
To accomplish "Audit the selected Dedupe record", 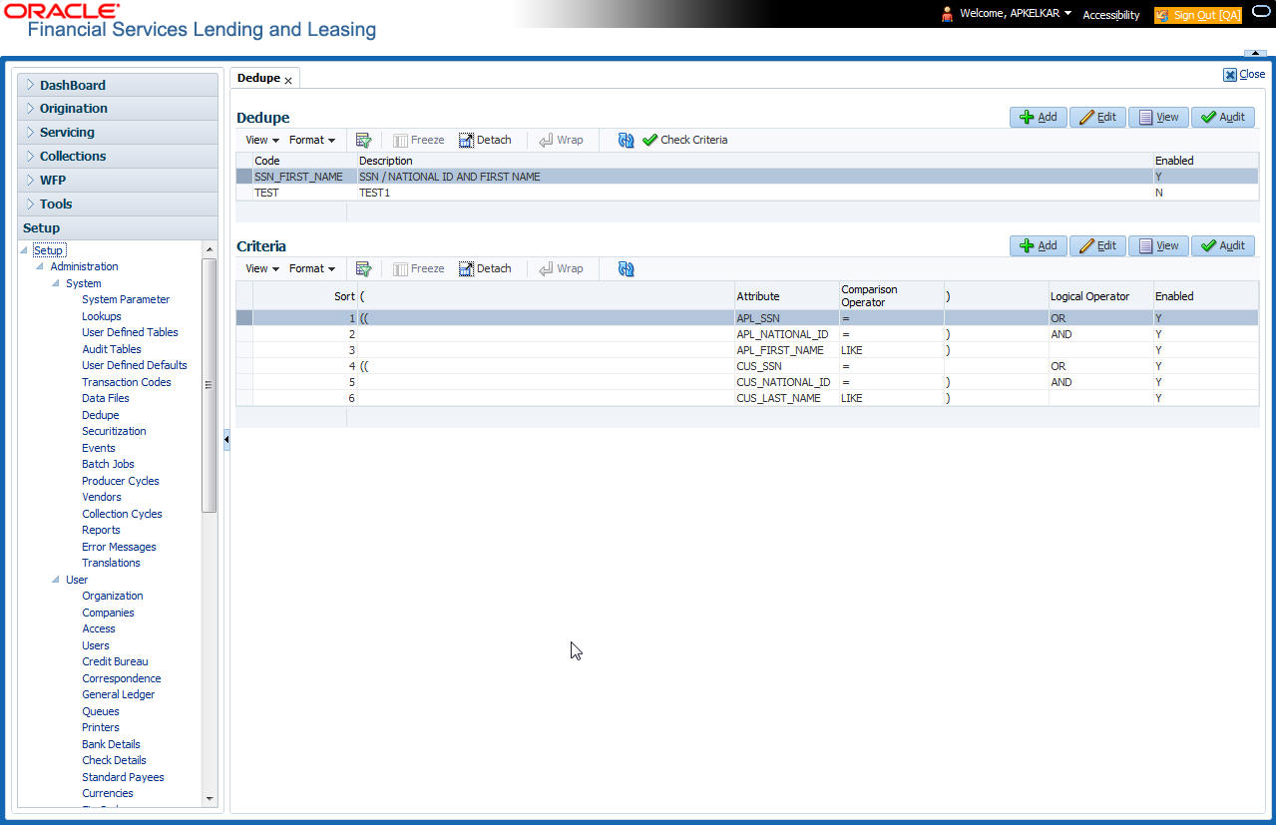I will coord(1223,118).
